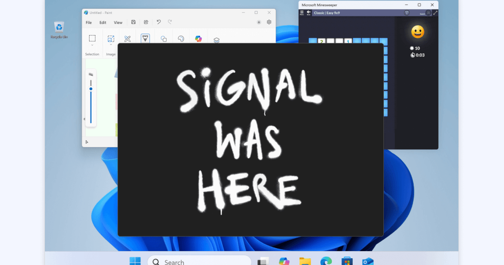This screenshot has height=265, width=504.
Task: Open the Layers panel in Paint
Action: (x=216, y=40)
